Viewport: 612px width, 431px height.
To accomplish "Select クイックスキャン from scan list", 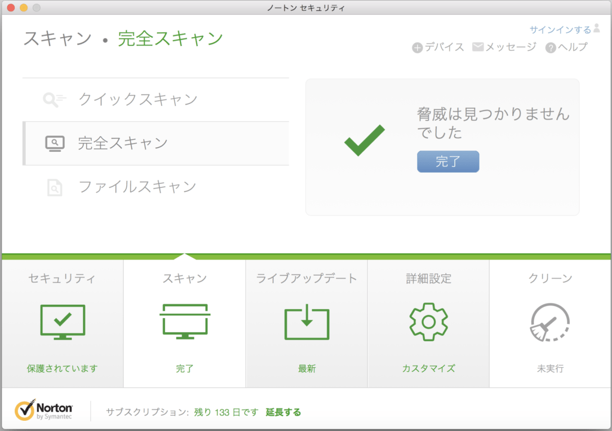I will pos(137,99).
